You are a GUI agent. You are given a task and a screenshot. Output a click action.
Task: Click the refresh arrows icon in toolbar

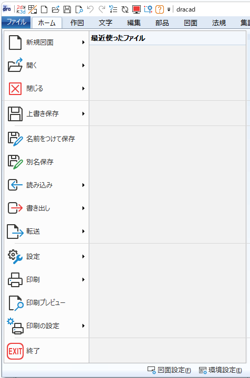pos(125,9)
